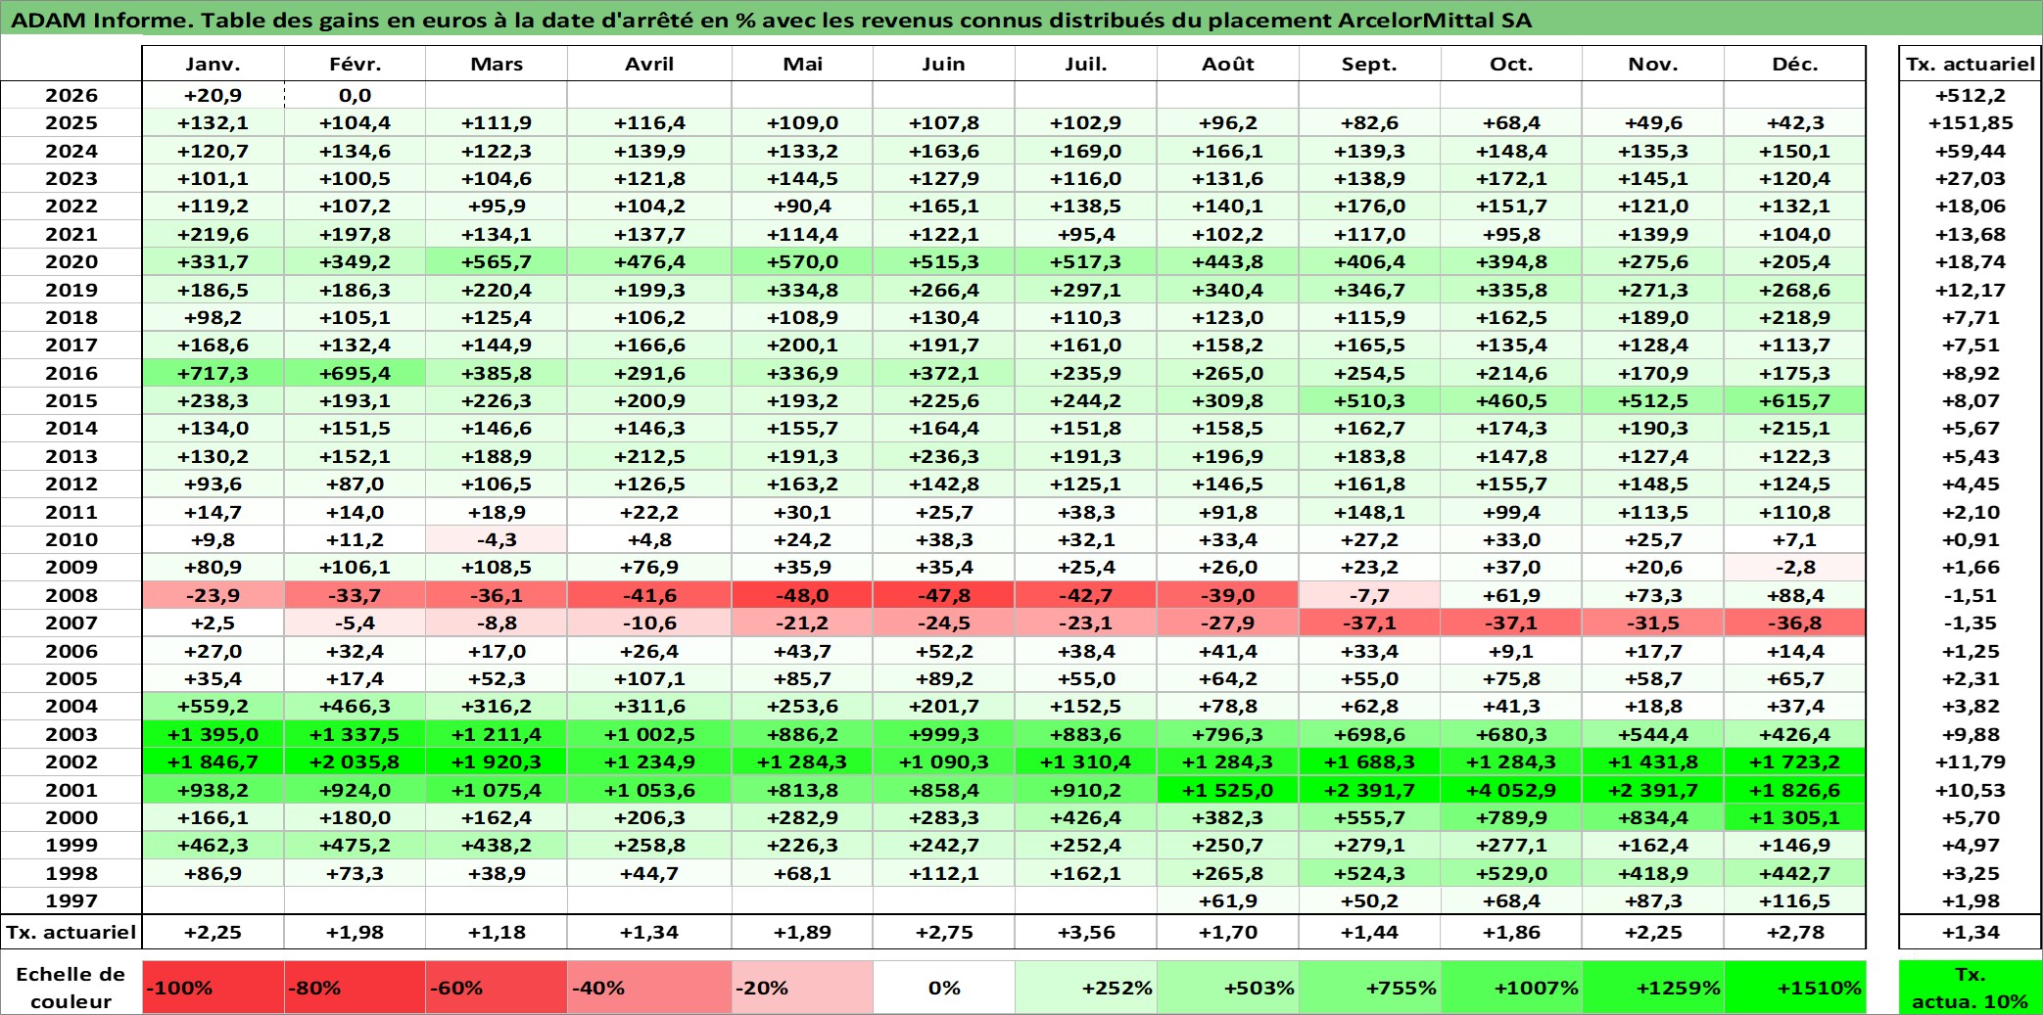Select the 'Tx. actuariel' label of the bottom row
This screenshot has width=2043, height=1015.
71,932
